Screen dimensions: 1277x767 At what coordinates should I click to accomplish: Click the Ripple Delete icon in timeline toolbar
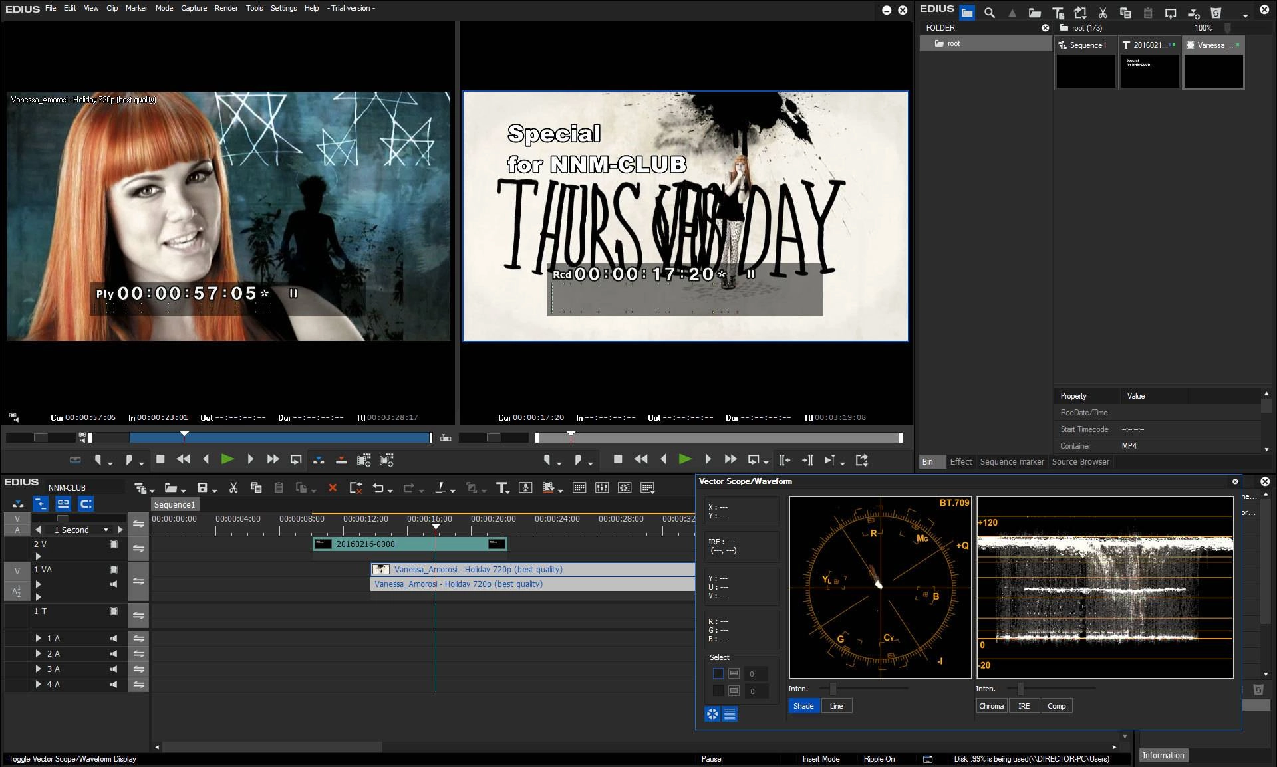[356, 487]
